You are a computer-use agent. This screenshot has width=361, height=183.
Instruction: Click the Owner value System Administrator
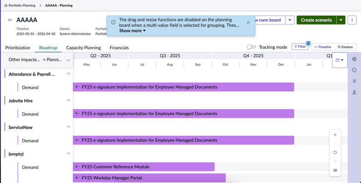75,34
